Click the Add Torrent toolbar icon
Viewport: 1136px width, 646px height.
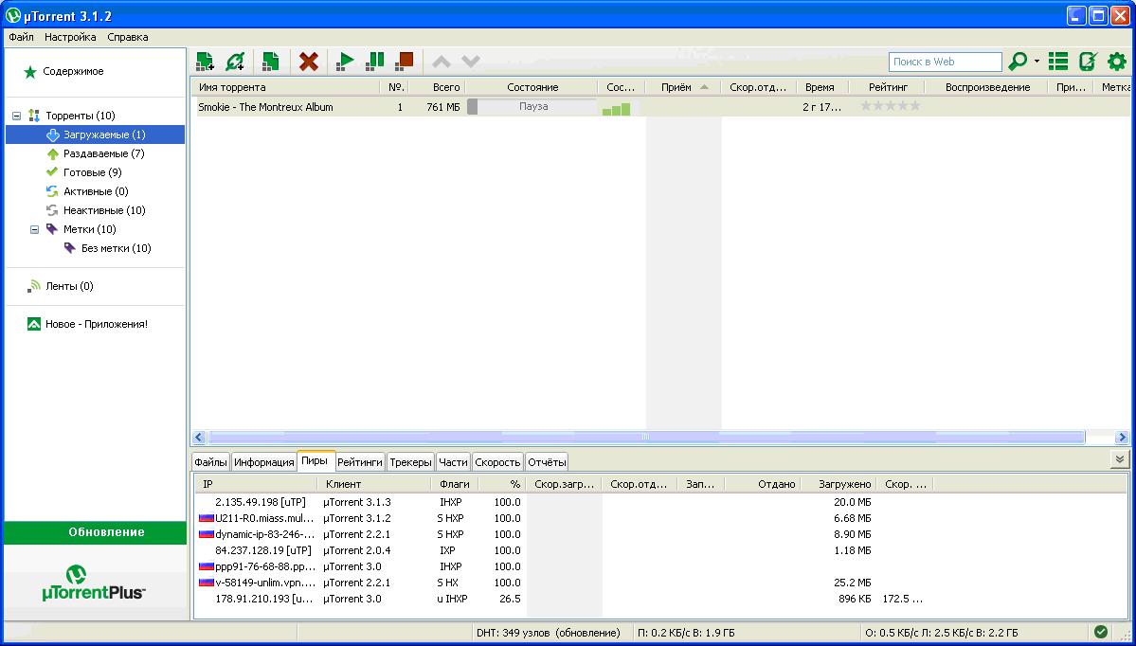205,62
